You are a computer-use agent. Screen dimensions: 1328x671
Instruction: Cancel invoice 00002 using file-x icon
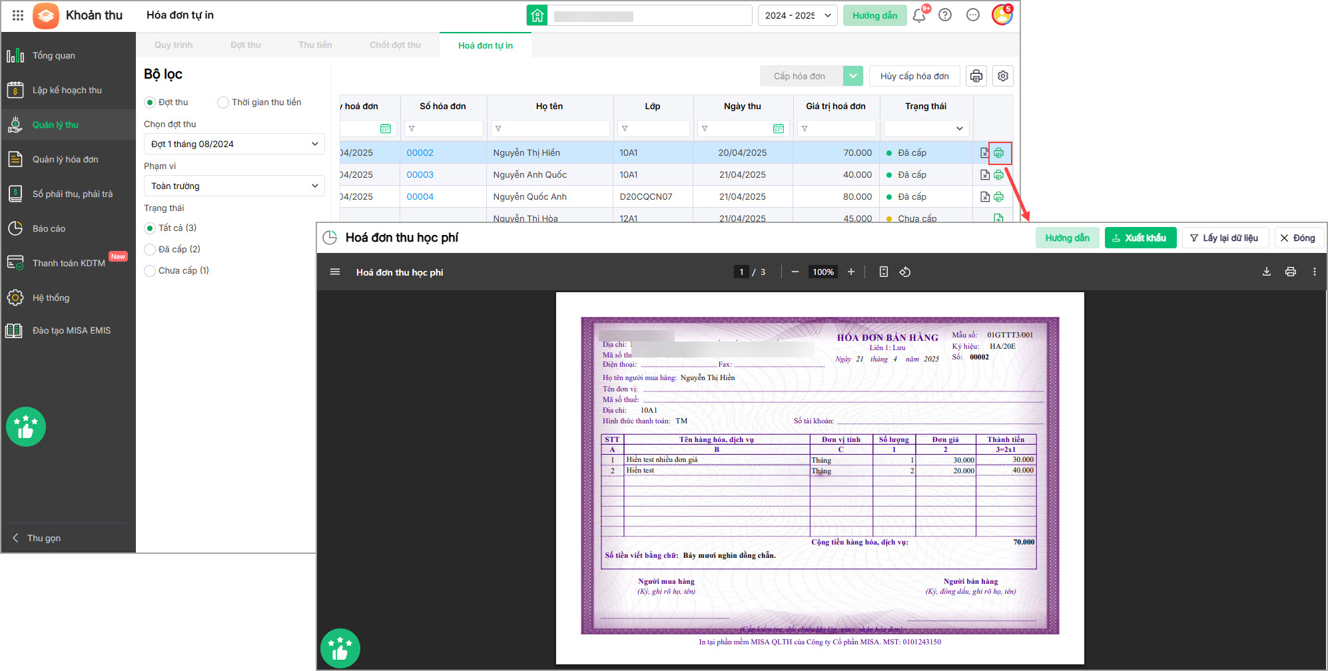point(985,153)
